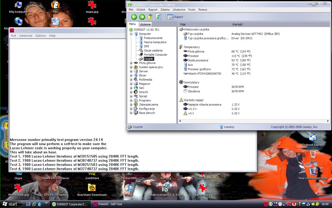
Task: Select Nazwa komputera in the tree
Action: (x=155, y=42)
